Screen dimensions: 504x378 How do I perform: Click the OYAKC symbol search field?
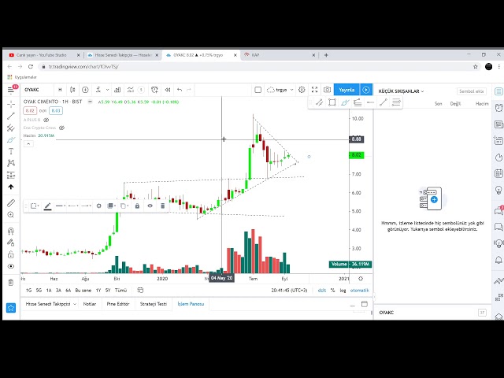coord(36,90)
